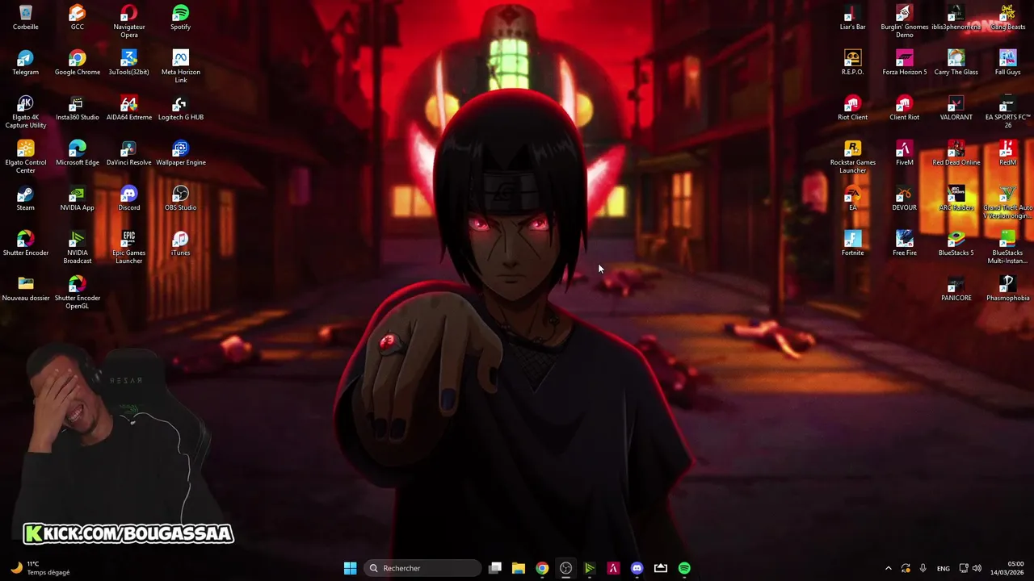1034x581 pixels.
Task: Select the Spotify desktop icon
Action: pos(181,18)
